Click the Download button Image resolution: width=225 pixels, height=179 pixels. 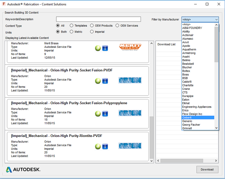[x=207, y=169]
